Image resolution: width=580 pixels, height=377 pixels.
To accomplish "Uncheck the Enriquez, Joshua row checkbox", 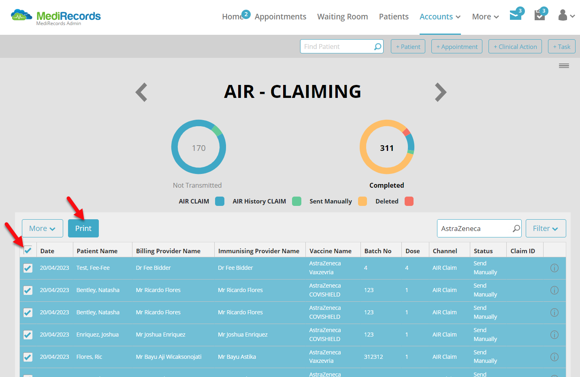I will click(28, 335).
